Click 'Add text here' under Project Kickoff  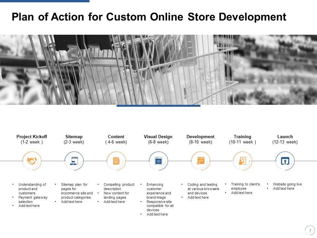click(x=29, y=206)
